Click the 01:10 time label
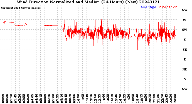This screenshot has height=104, width=192. [x=11, y=98]
